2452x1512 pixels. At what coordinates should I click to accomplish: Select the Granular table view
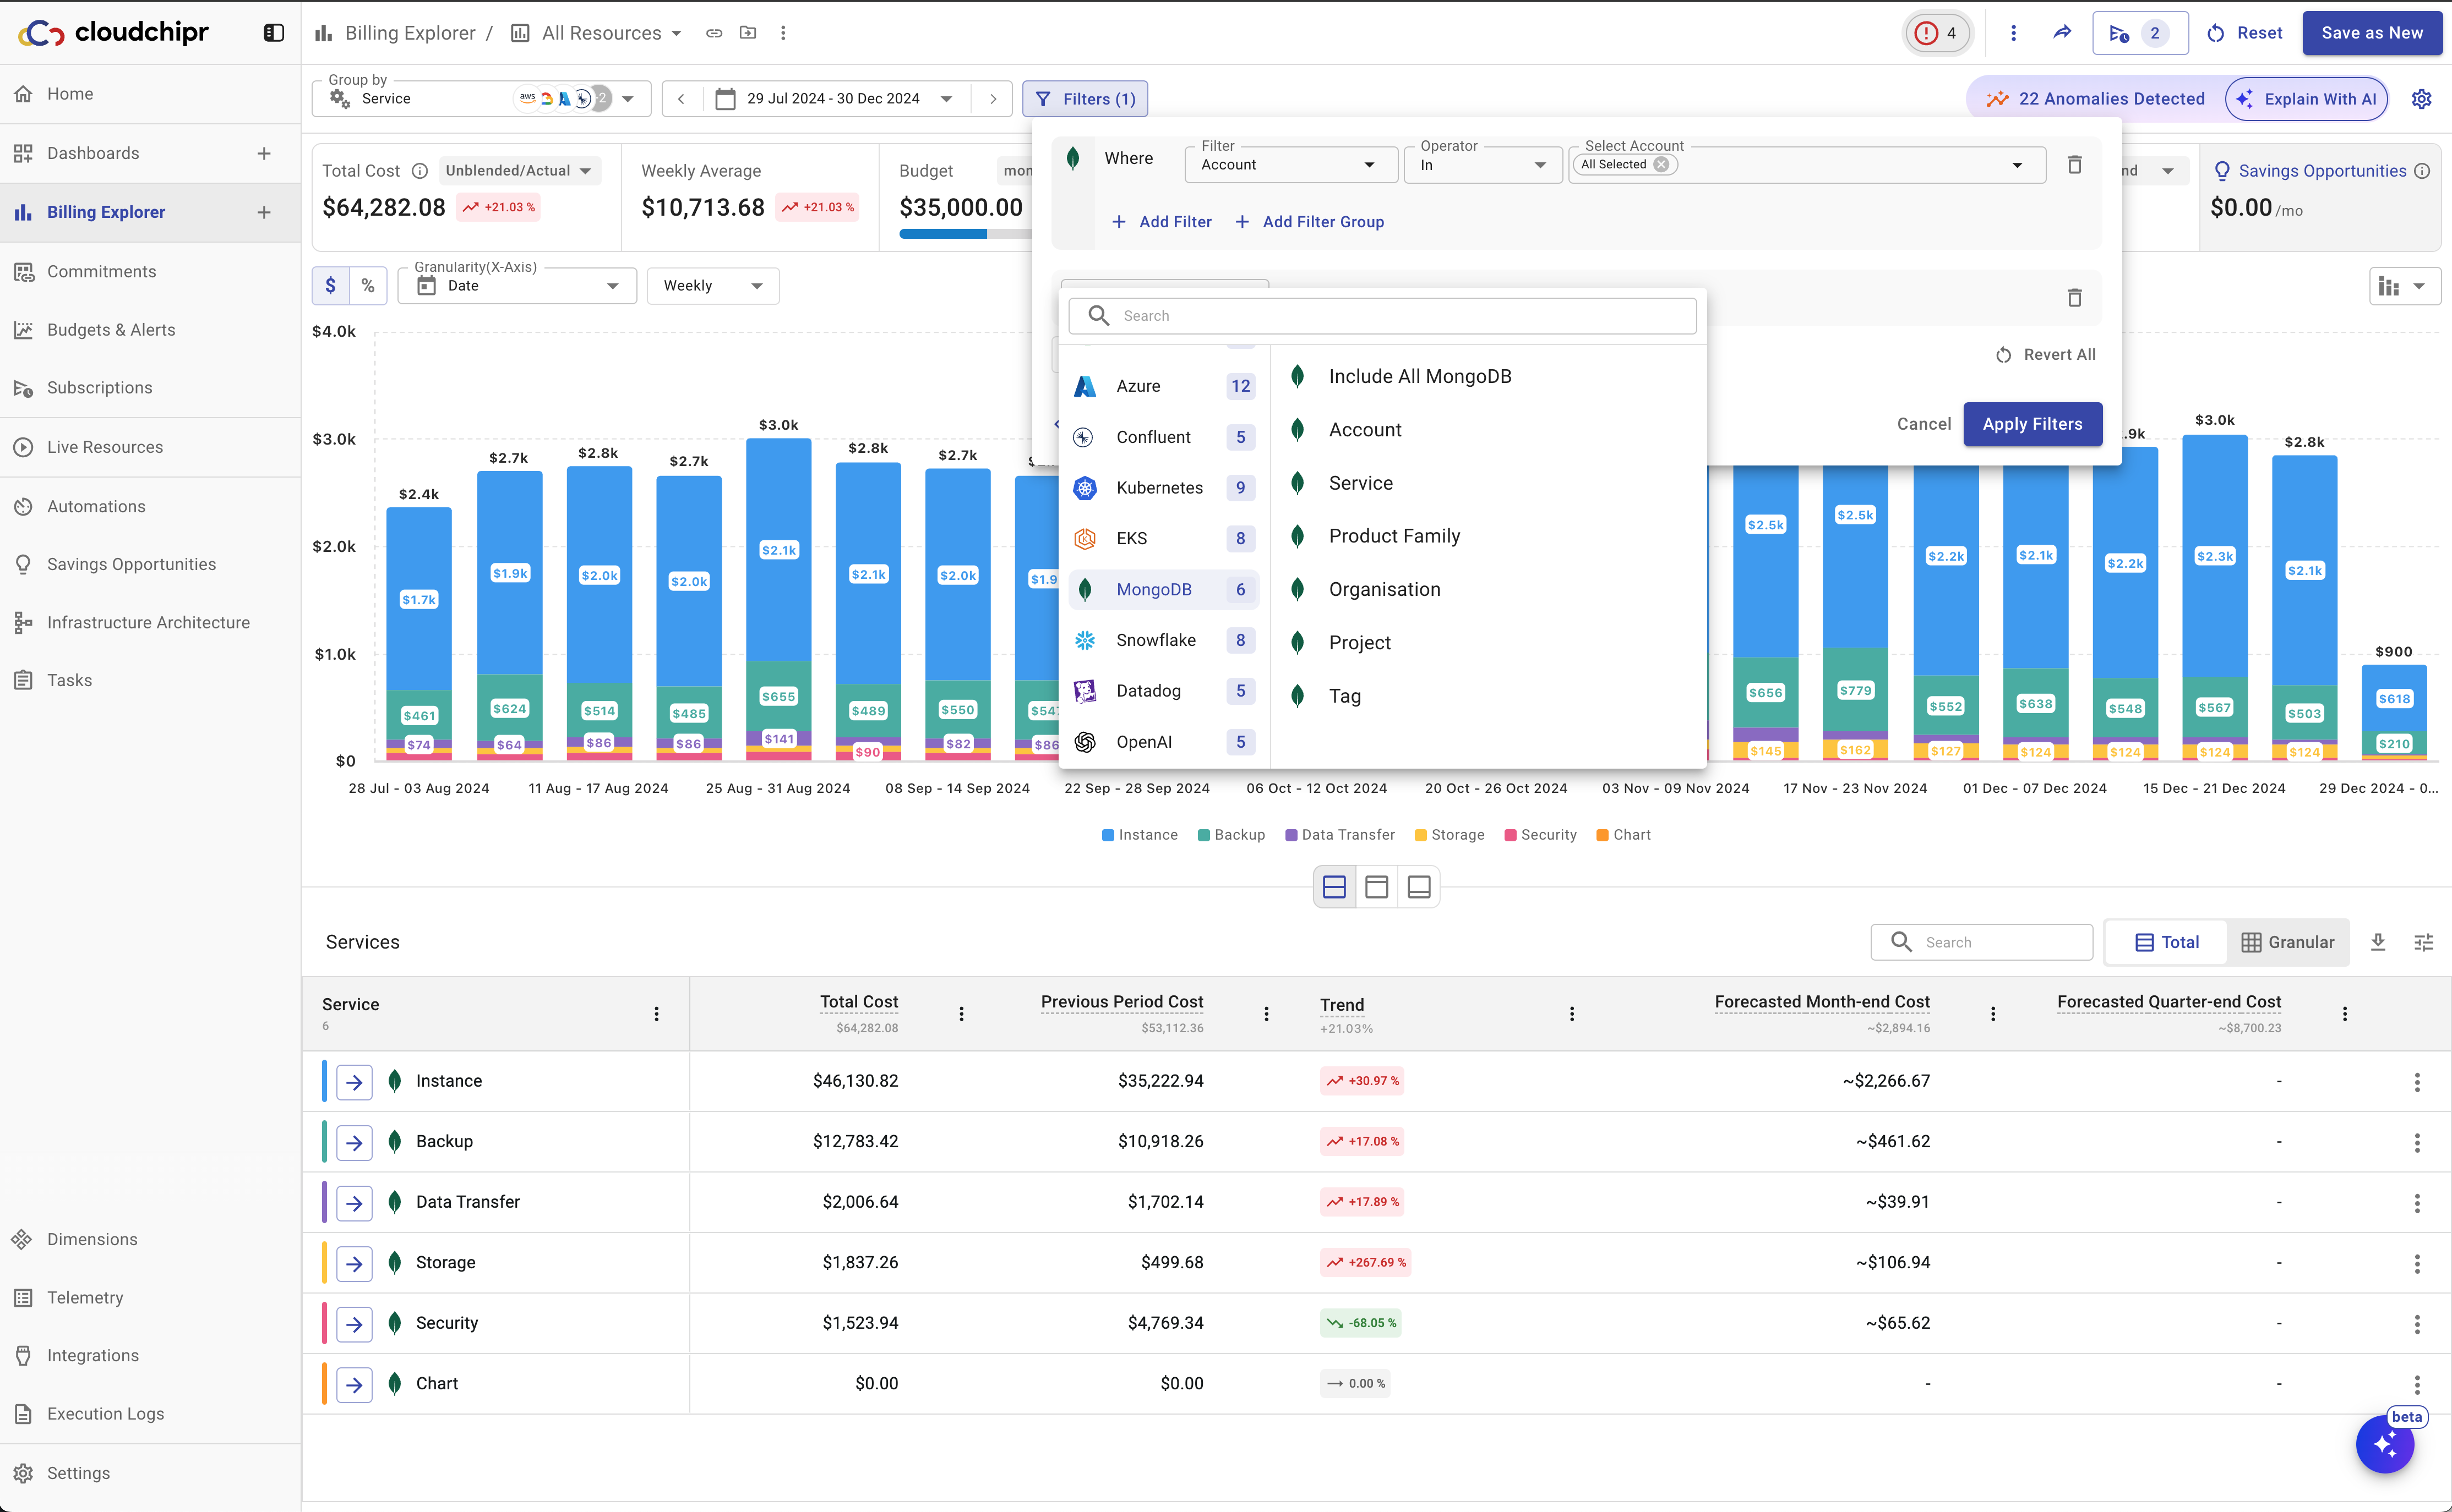pos(2287,942)
